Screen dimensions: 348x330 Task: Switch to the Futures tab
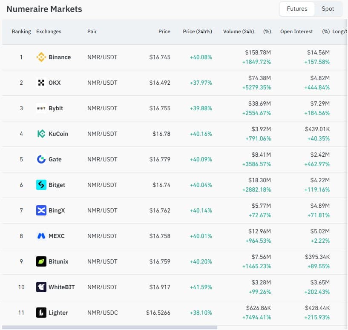pos(297,9)
